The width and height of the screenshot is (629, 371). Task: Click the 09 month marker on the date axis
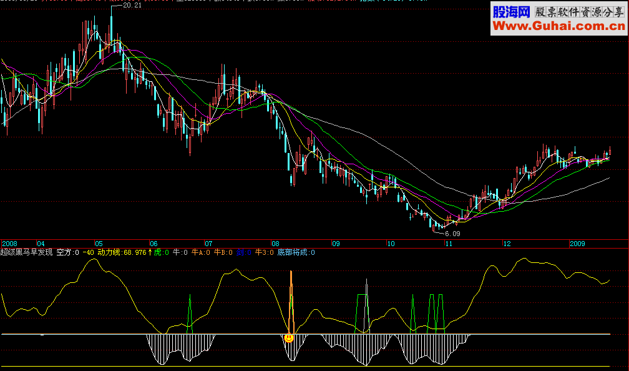tap(336, 244)
